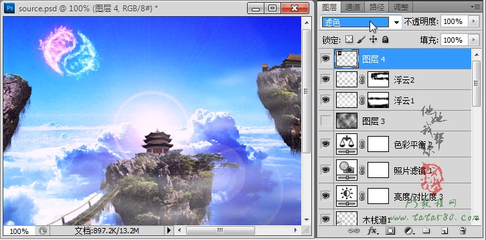Click the mask link of 亮度/对比度 3
This screenshot has width=486, height=240.
point(362,196)
